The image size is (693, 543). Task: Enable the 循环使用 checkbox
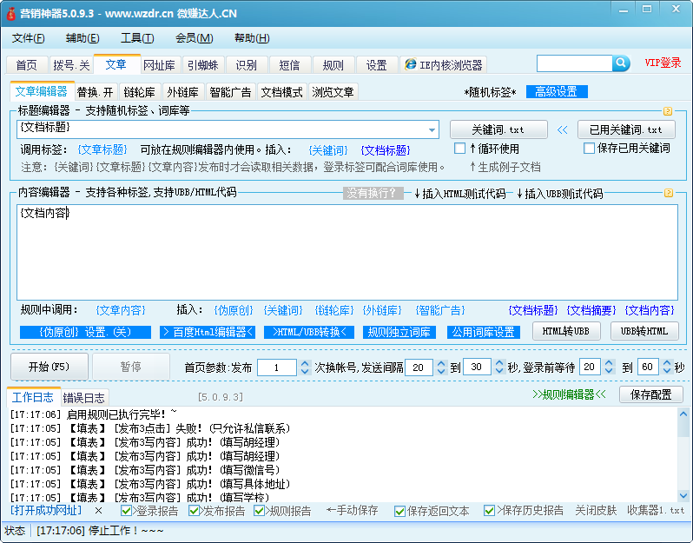coord(460,149)
